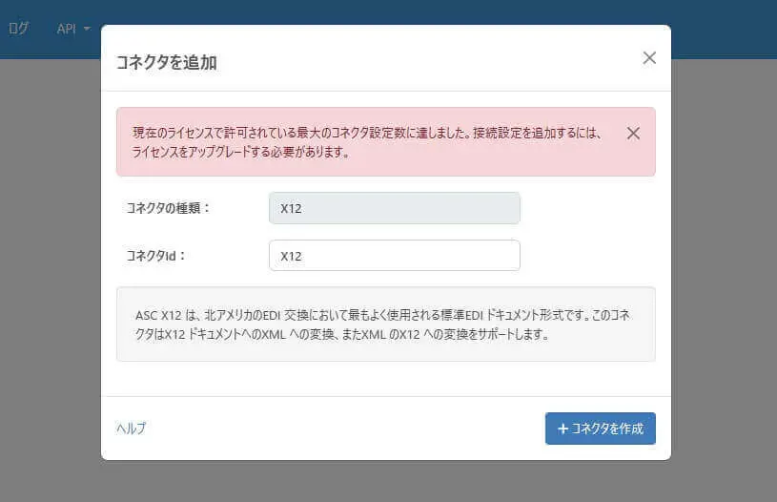Close the コネクタを追加 dialog with X

[649, 58]
